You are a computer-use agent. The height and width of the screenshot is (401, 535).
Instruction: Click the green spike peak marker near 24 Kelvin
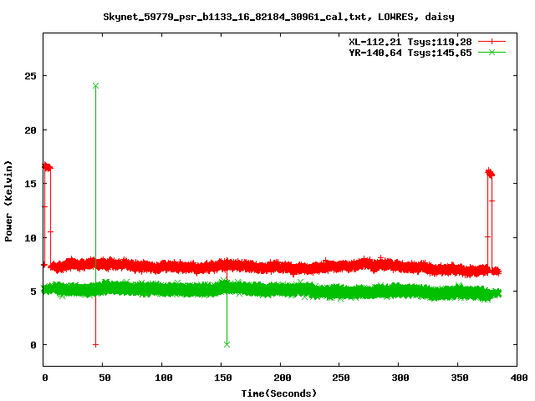coord(95,85)
